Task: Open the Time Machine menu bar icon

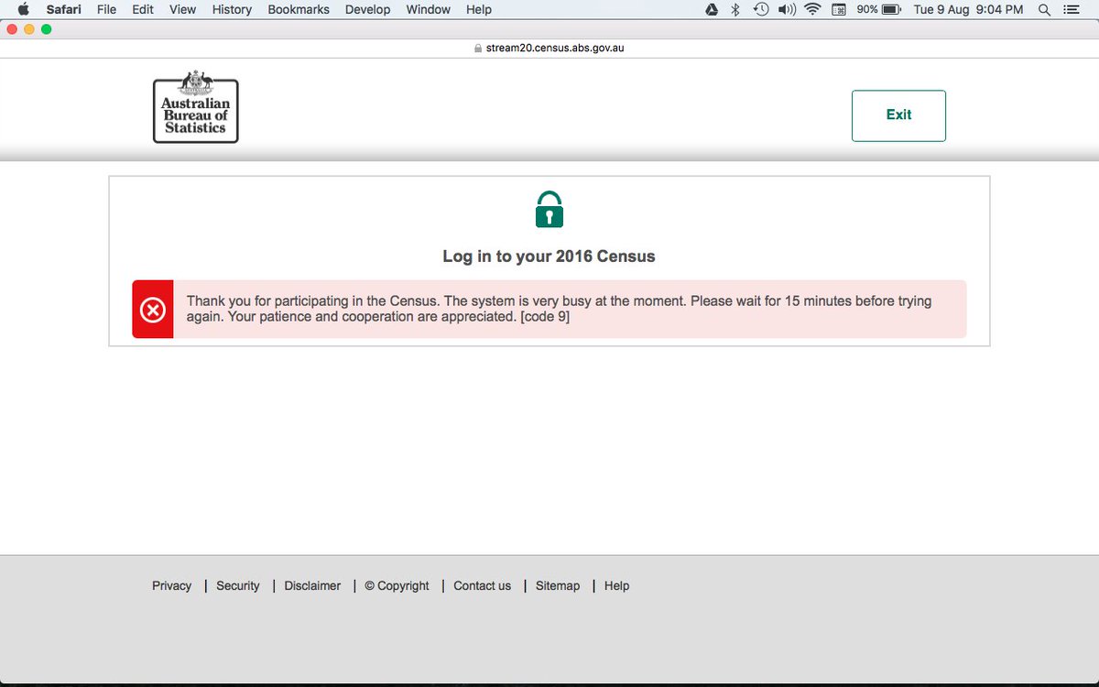Action: (761, 9)
